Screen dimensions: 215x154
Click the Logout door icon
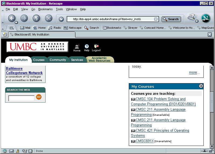pyautogui.click(x=96, y=48)
